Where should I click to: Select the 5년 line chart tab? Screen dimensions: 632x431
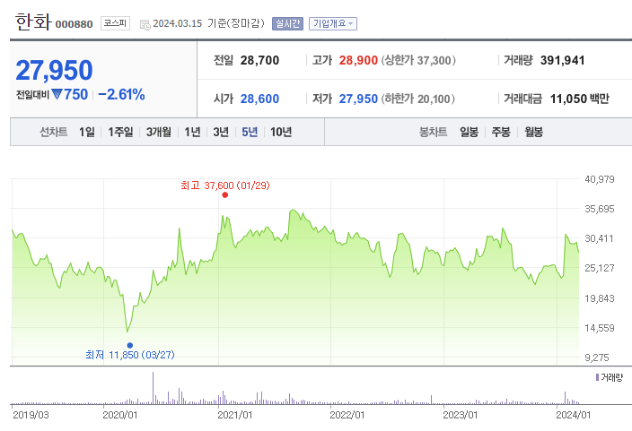point(250,132)
